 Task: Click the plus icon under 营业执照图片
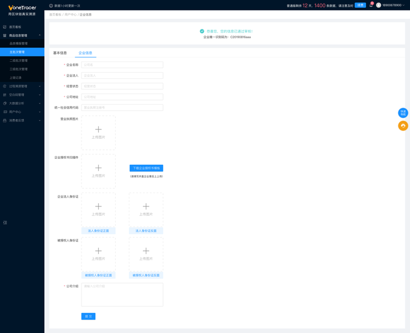[98, 129]
